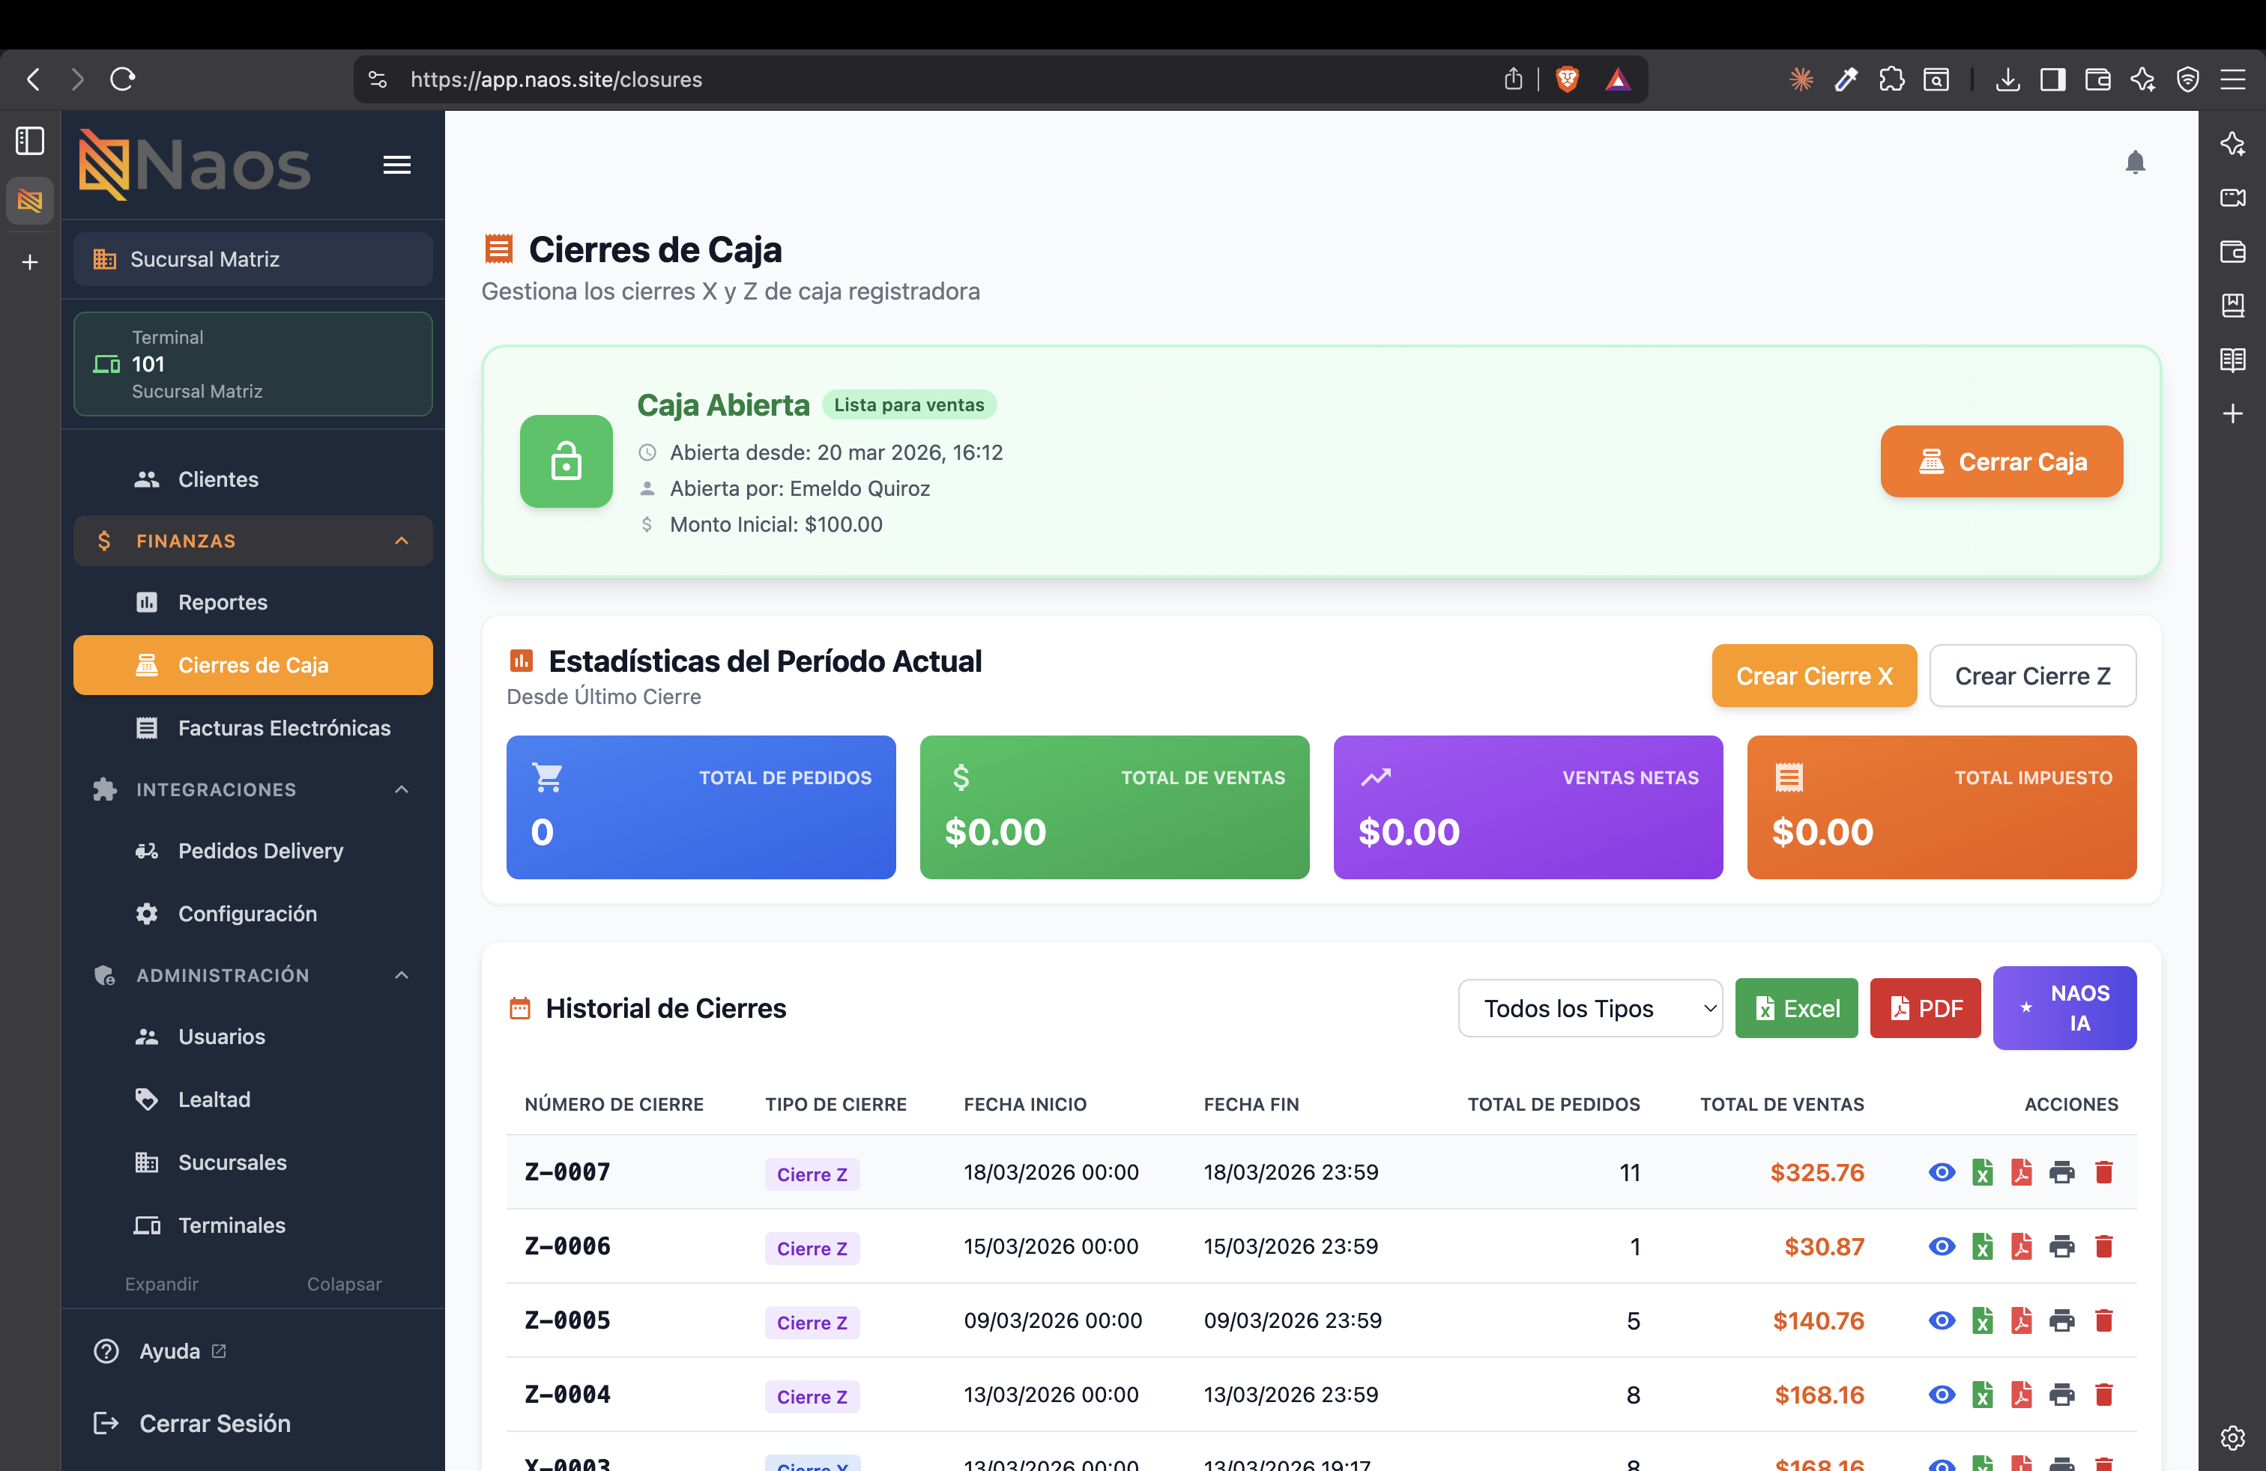Reload the page
Screen dimensions: 2266x1471
(123, 79)
